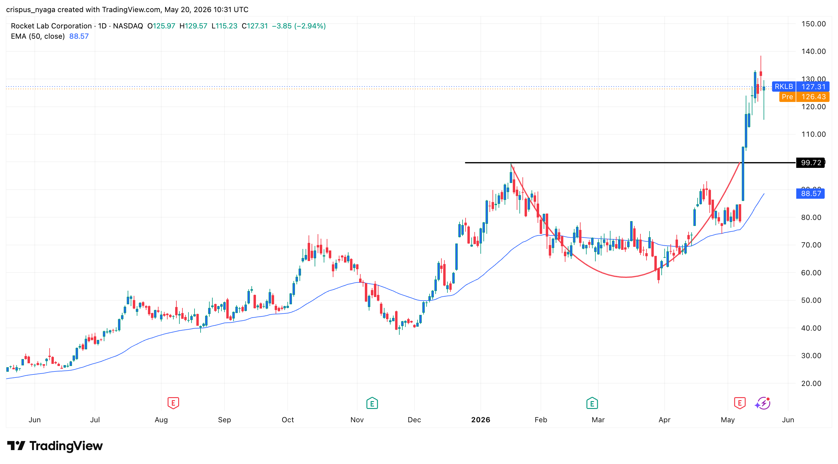838x464 pixels.
Task: Click the 40.00 price axis label
Action: point(811,328)
